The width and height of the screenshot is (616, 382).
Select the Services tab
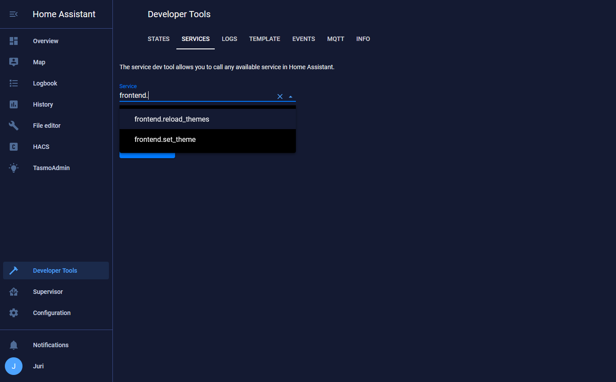196,39
